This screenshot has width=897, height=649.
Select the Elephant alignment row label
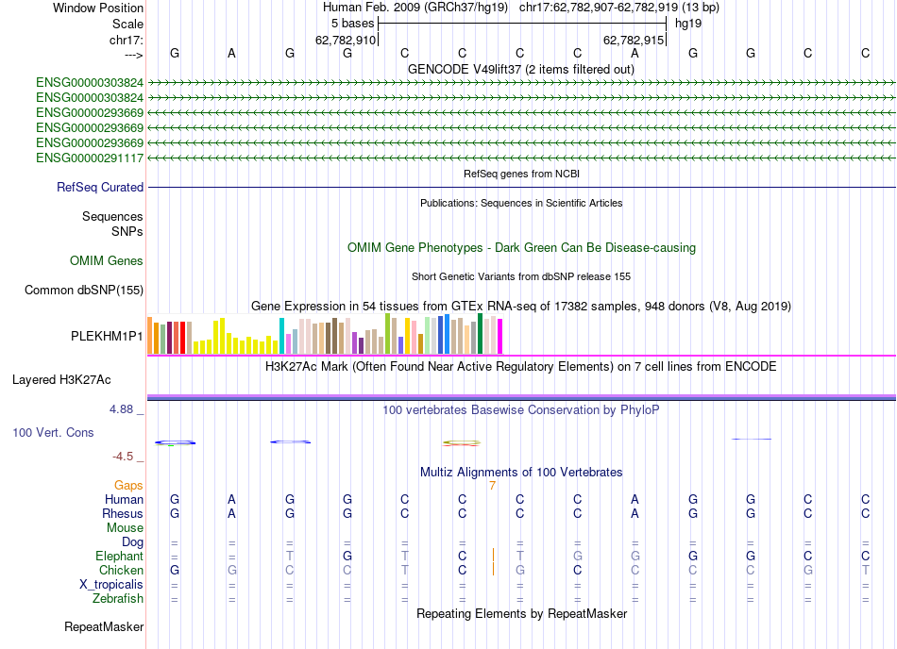coord(120,556)
